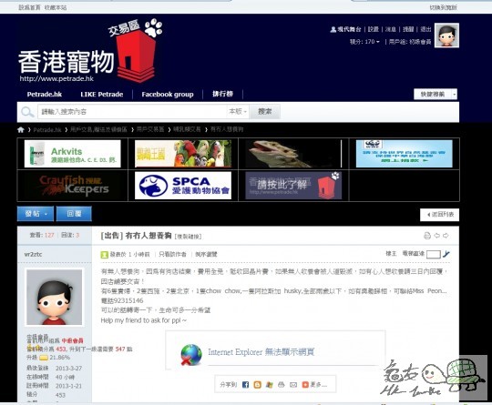Image resolution: width=492 pixels, height=405 pixels.
Task: Open the 本版 search scope dropdown
Action: (238, 112)
